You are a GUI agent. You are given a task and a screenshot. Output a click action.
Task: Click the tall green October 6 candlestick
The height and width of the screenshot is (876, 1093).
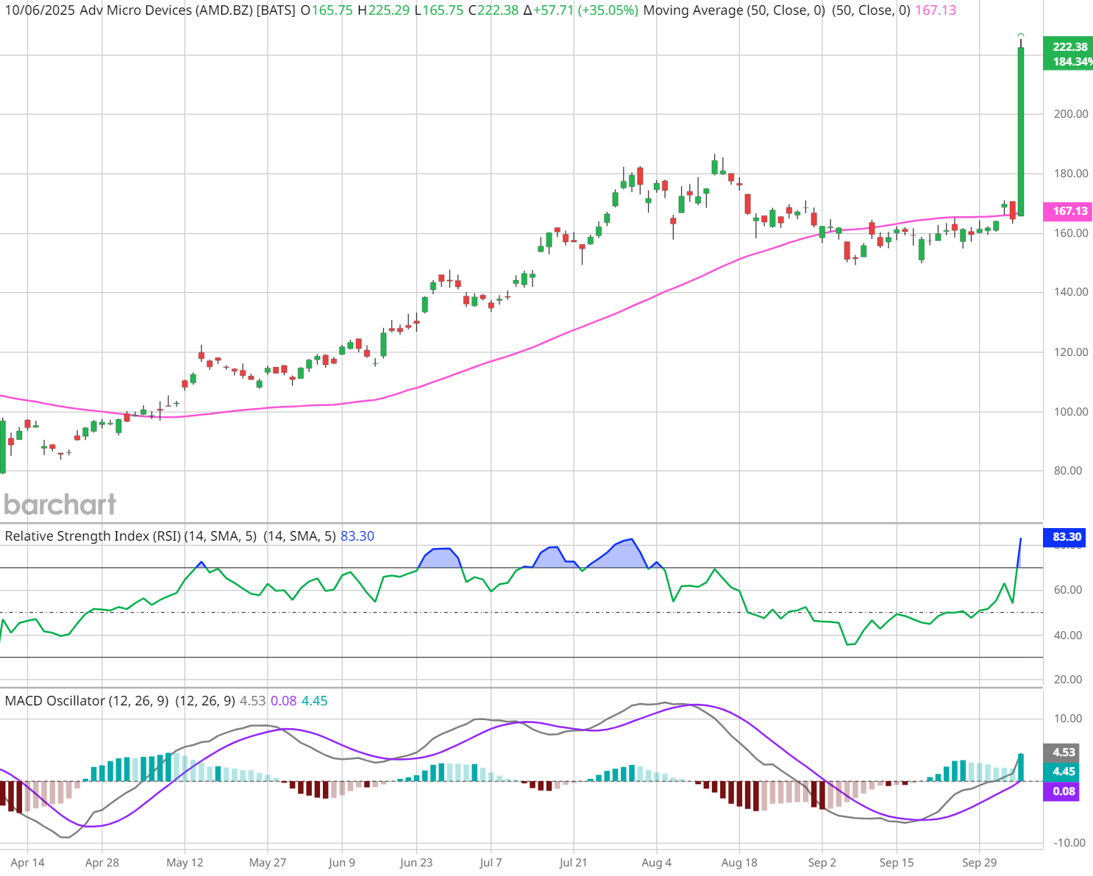1021,131
